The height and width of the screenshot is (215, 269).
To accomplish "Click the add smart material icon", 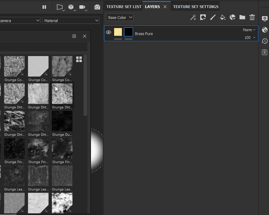I will pyautogui.click(x=232, y=17).
